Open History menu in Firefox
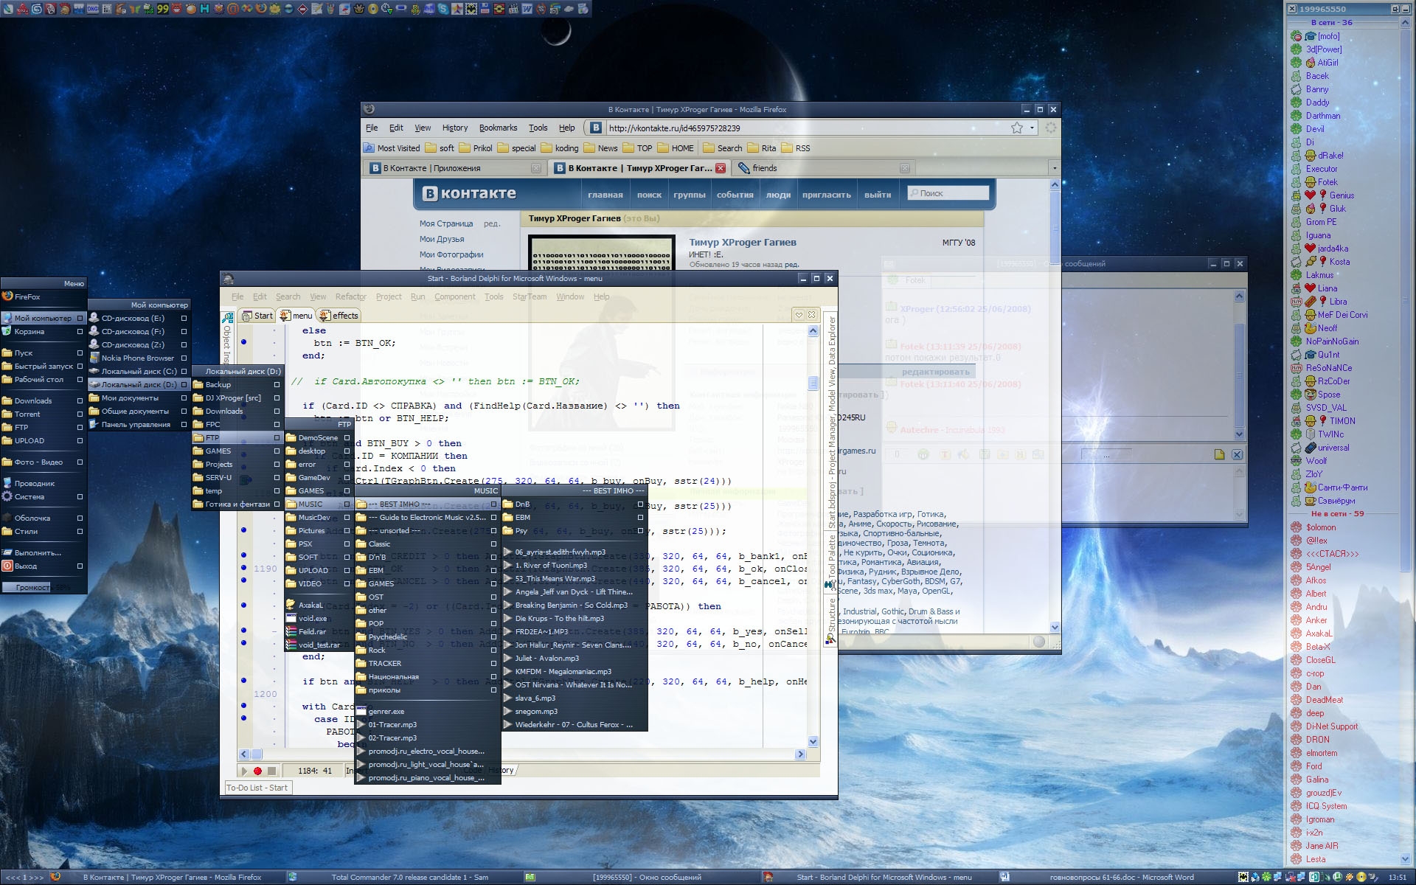This screenshot has height=885, width=1416. pos(455,128)
